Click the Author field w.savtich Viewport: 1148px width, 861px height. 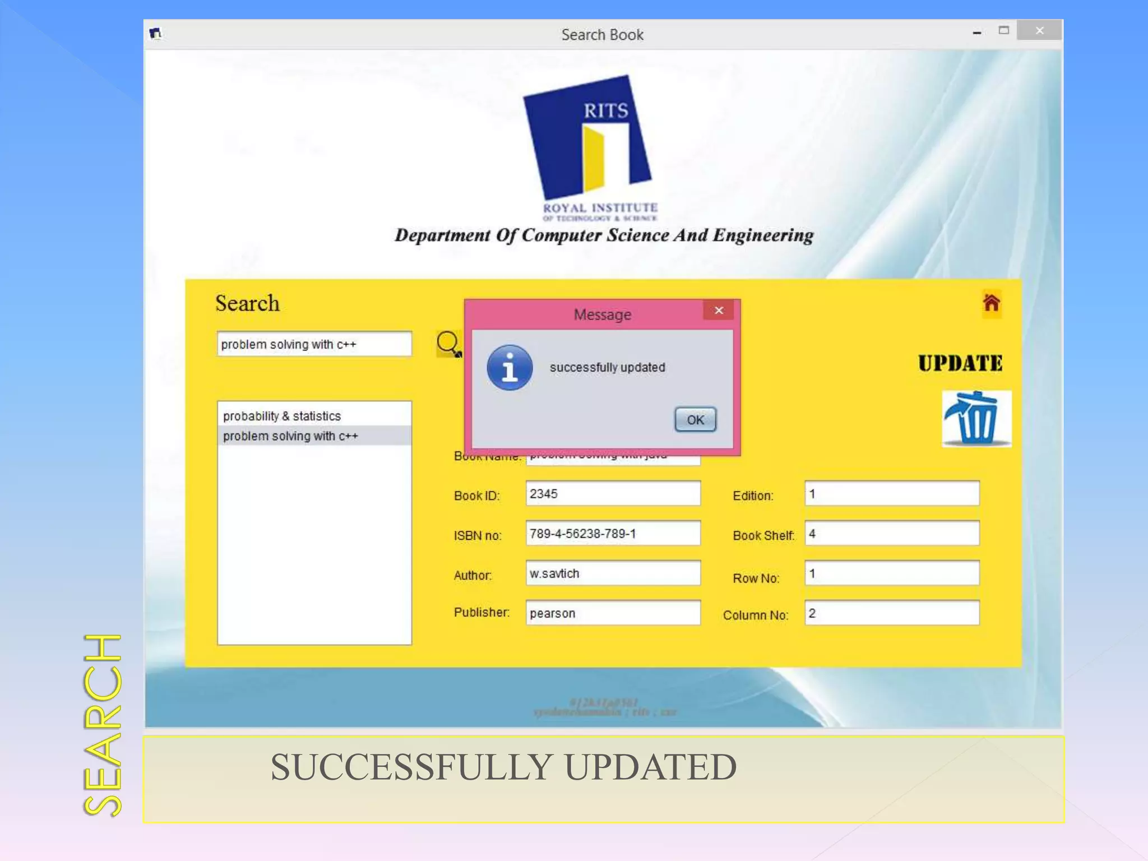[613, 573]
